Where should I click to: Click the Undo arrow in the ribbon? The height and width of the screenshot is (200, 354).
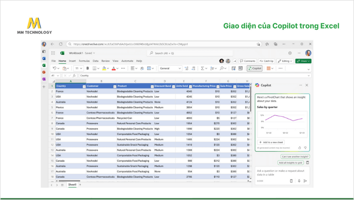pos(54,68)
